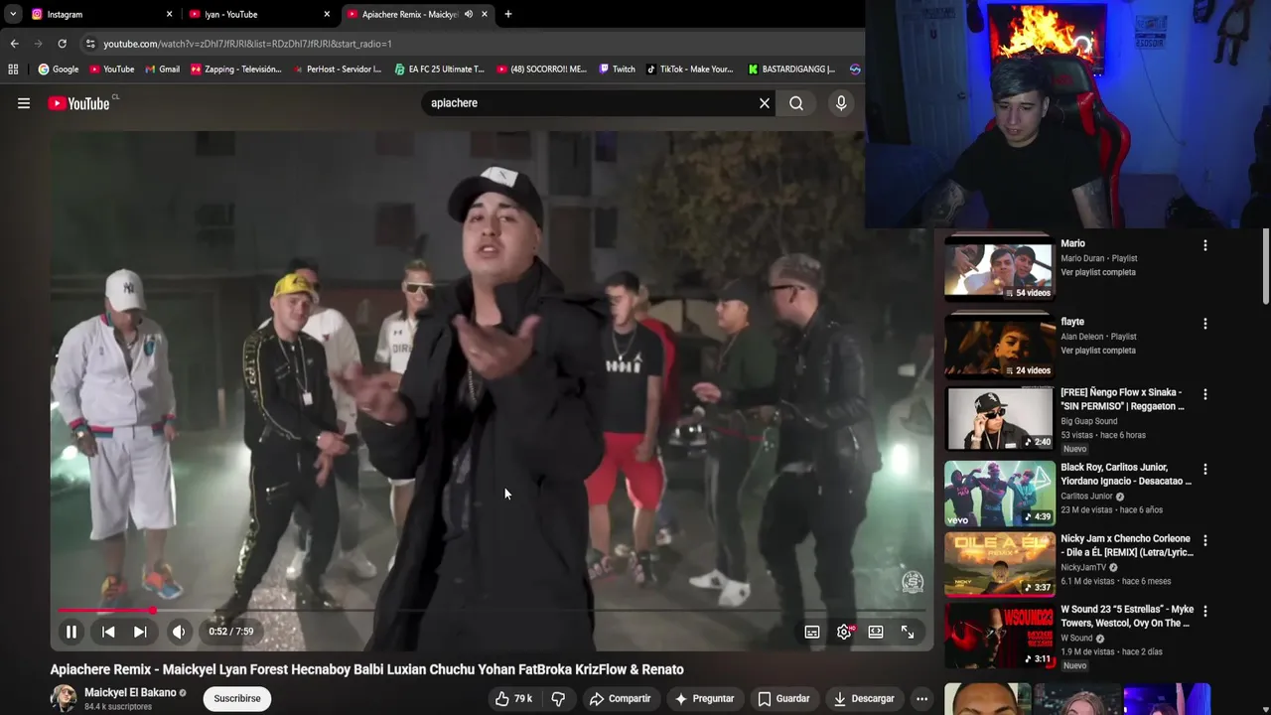
Task: Grab the page scrollbar thumb
Action: [1266, 268]
